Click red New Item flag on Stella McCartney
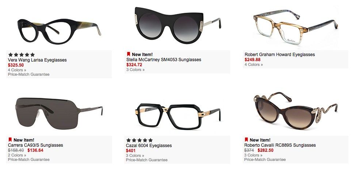The width and height of the screenshot is (358, 182). [128, 54]
